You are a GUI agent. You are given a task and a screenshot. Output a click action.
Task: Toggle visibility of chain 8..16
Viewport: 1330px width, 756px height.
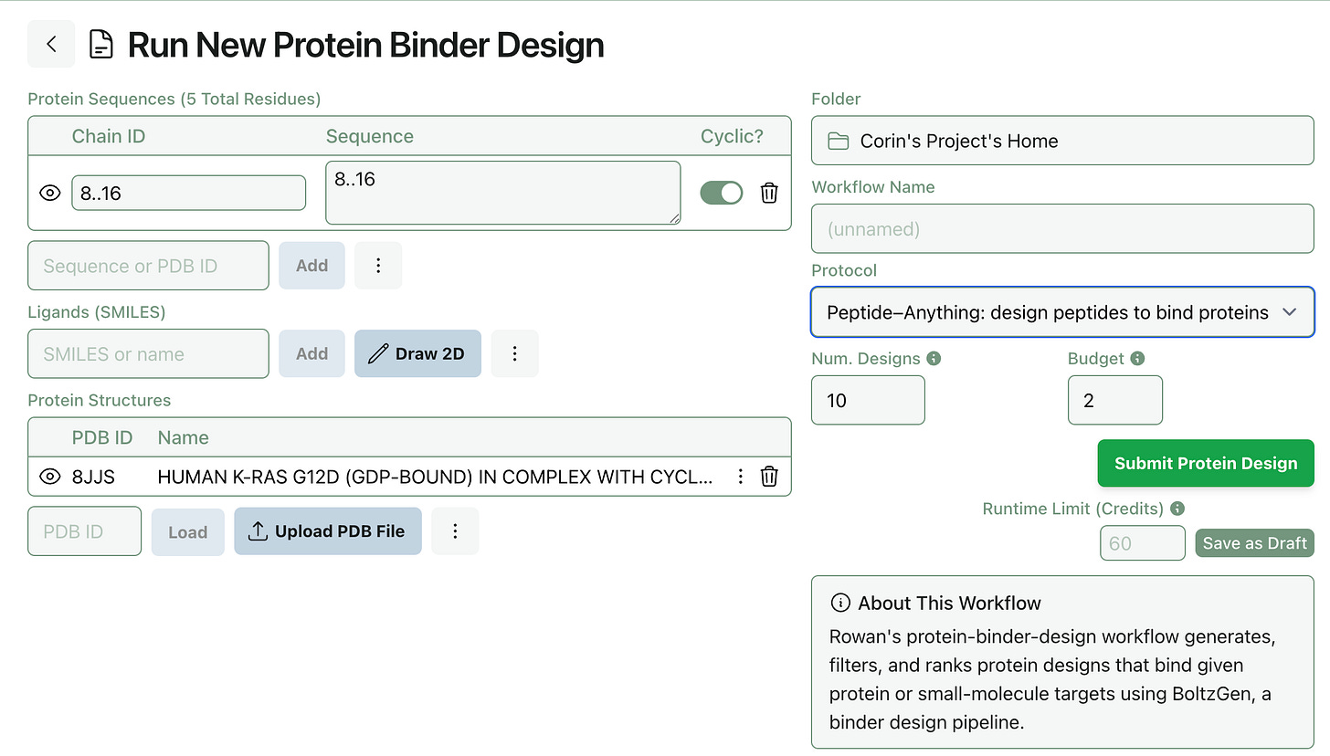click(50, 193)
